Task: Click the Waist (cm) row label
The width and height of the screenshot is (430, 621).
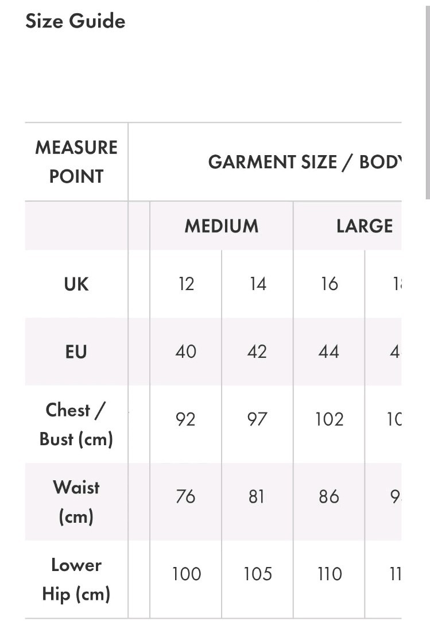Action: click(x=76, y=502)
